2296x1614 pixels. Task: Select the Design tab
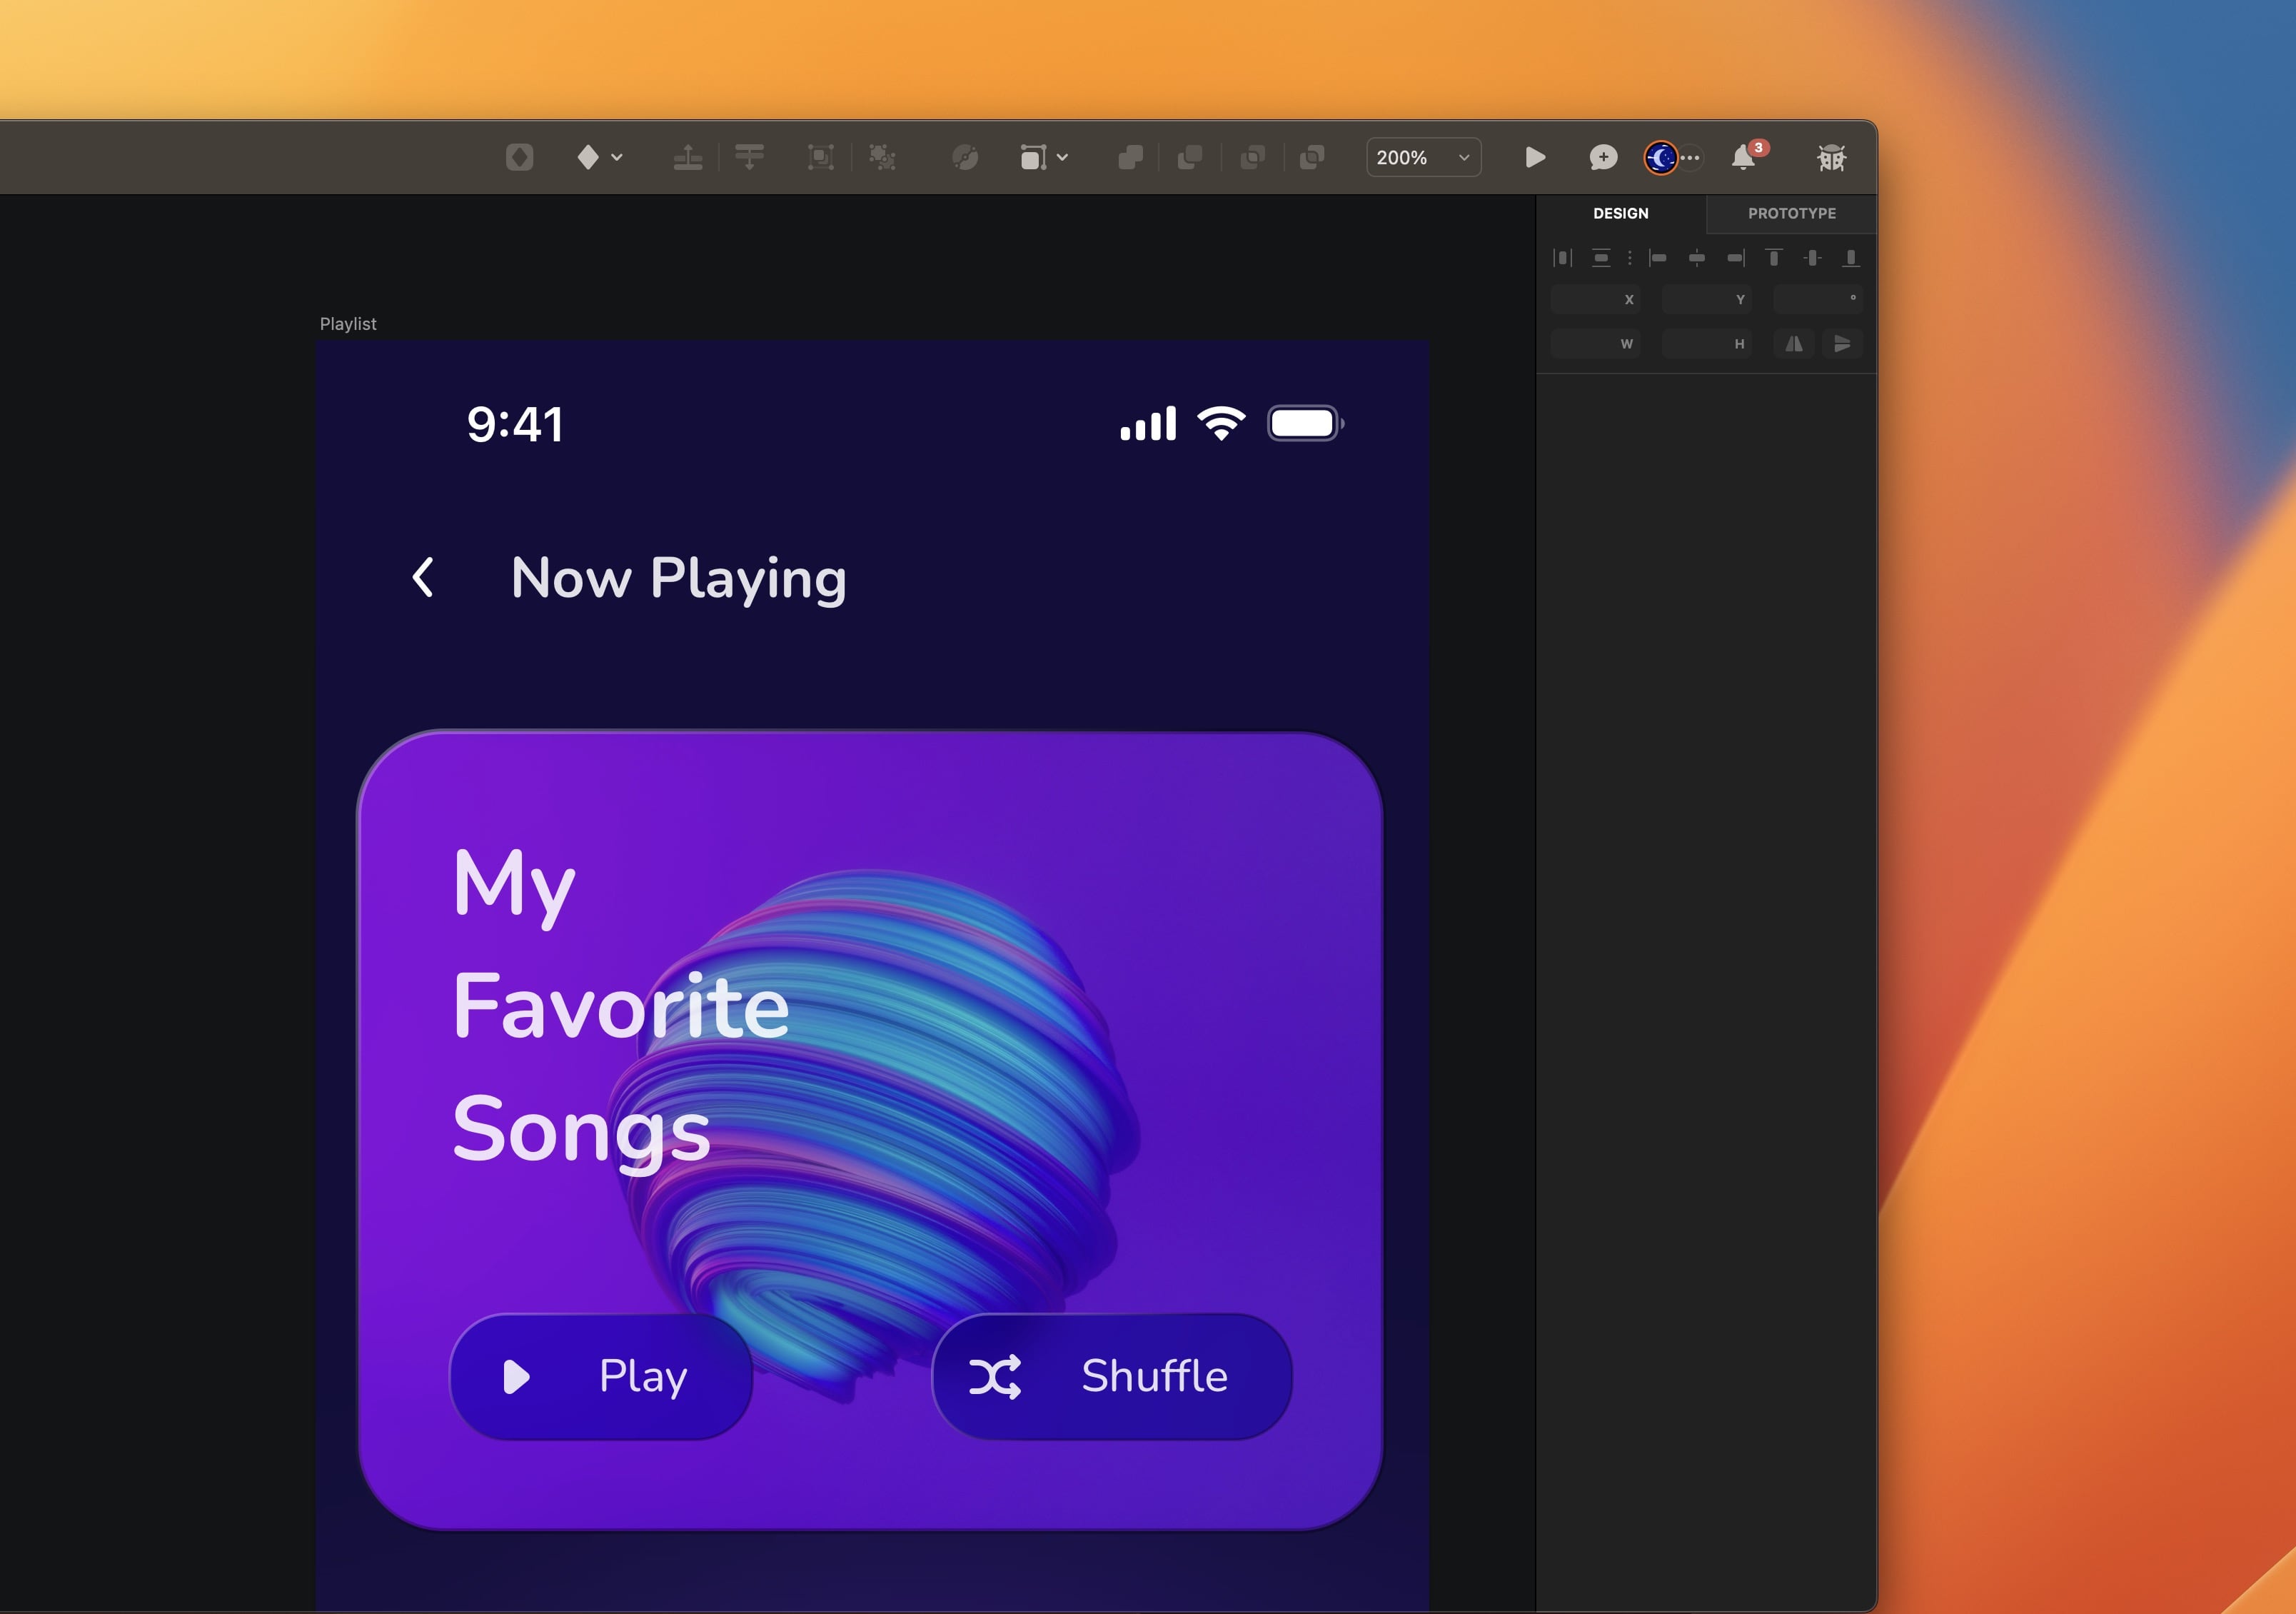tap(1621, 213)
